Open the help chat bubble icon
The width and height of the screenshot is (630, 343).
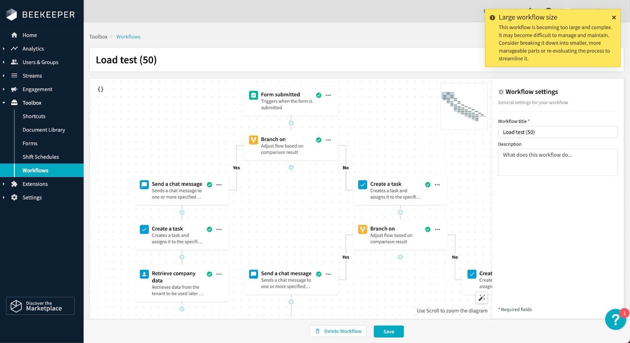(615, 320)
